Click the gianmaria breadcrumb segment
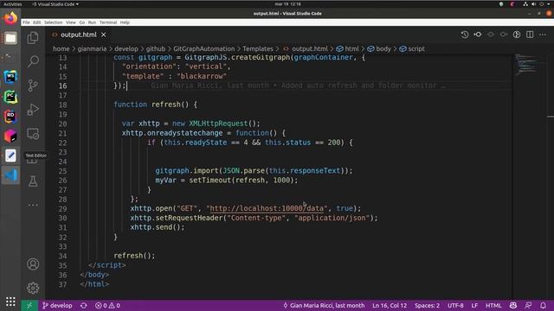The height and width of the screenshot is (311, 554). [92, 48]
